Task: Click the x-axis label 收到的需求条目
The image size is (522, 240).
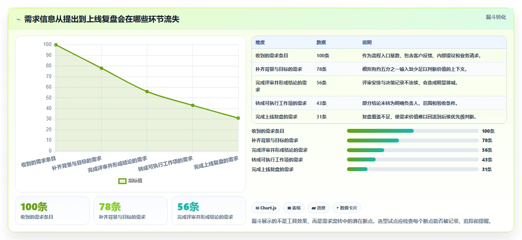Action: pos(38,161)
